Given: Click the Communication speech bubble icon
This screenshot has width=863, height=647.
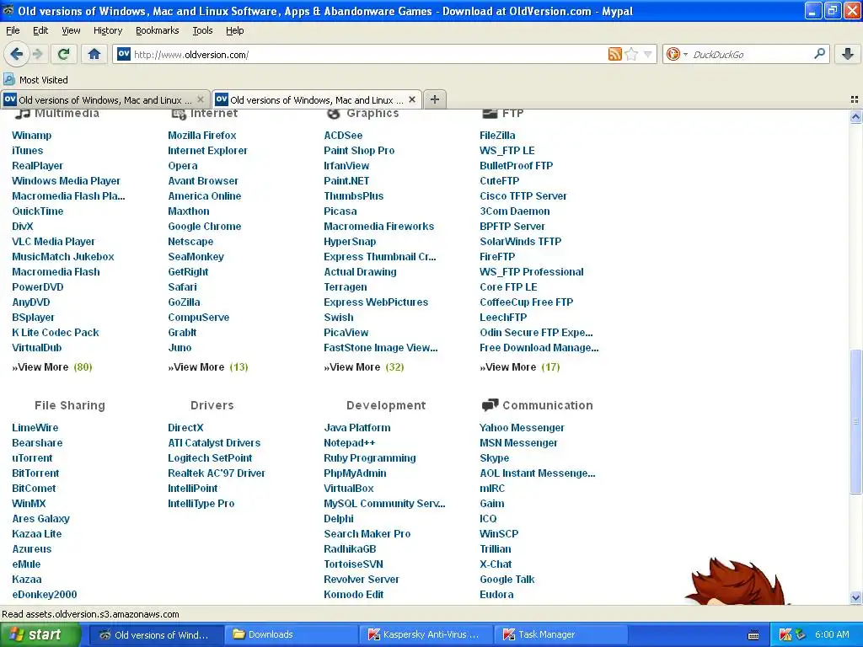Looking at the screenshot, I should pos(490,405).
